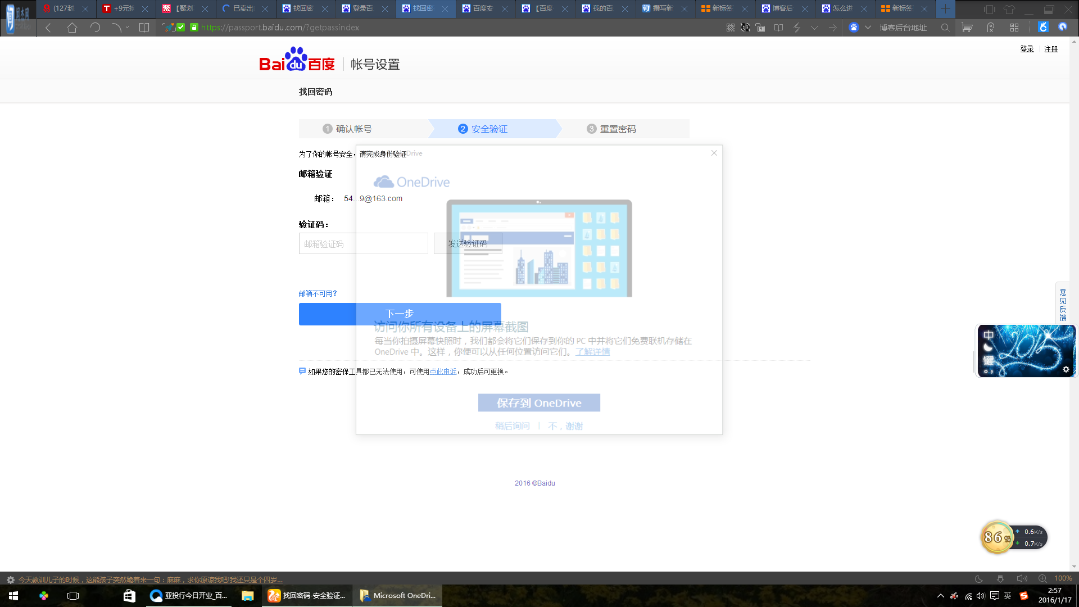Screen dimensions: 1079x607
Task: Click the 86% memory accelerator ball
Action: coord(996,537)
